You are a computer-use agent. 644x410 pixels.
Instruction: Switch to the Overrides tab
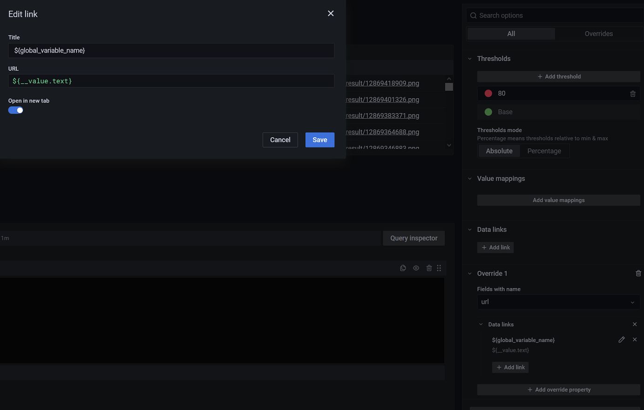[599, 34]
